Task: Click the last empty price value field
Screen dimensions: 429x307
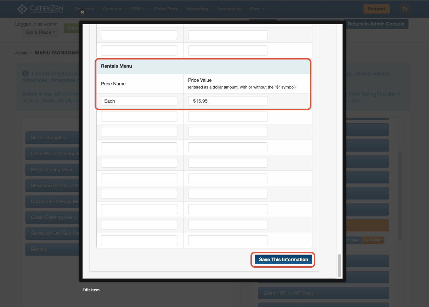Action: coord(228,240)
